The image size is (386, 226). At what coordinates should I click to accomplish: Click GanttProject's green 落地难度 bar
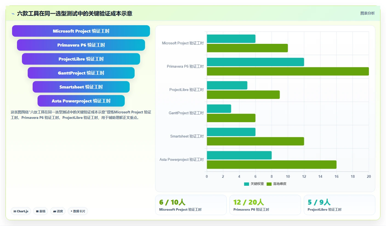(x=231, y=118)
